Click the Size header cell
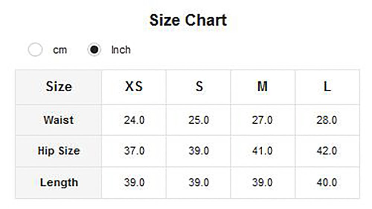 (x=59, y=86)
